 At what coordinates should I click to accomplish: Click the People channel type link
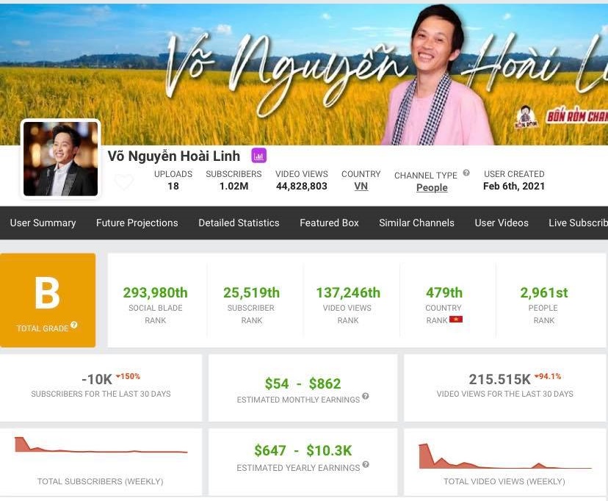432,187
